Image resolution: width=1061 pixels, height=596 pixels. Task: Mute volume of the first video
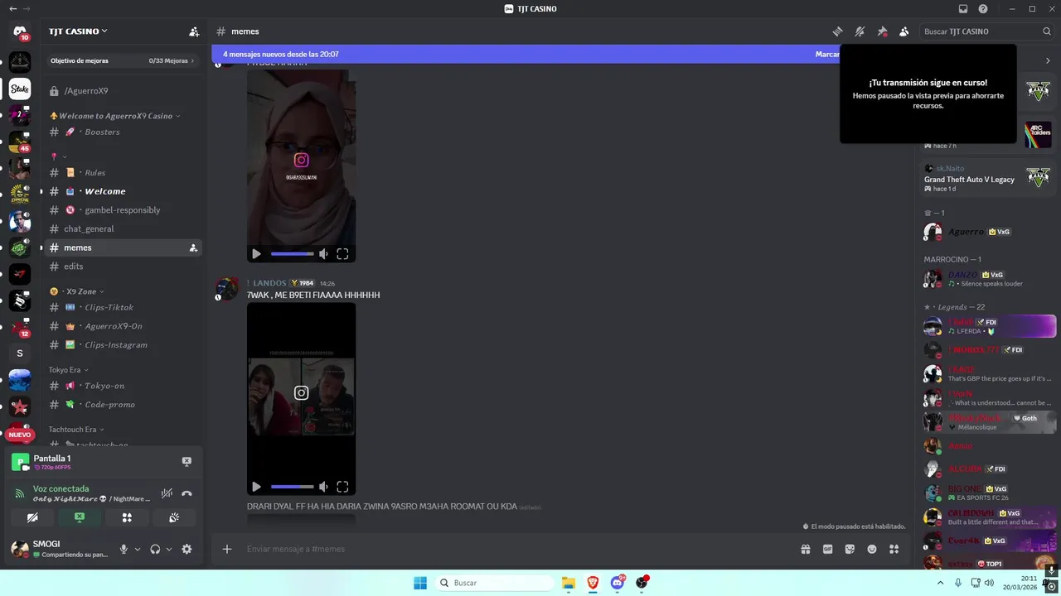[323, 254]
